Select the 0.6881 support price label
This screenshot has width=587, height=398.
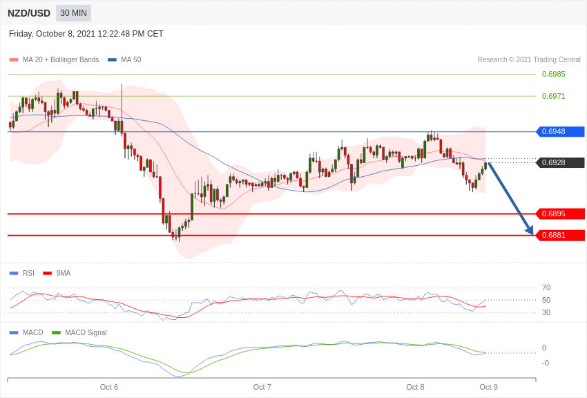(x=560, y=235)
